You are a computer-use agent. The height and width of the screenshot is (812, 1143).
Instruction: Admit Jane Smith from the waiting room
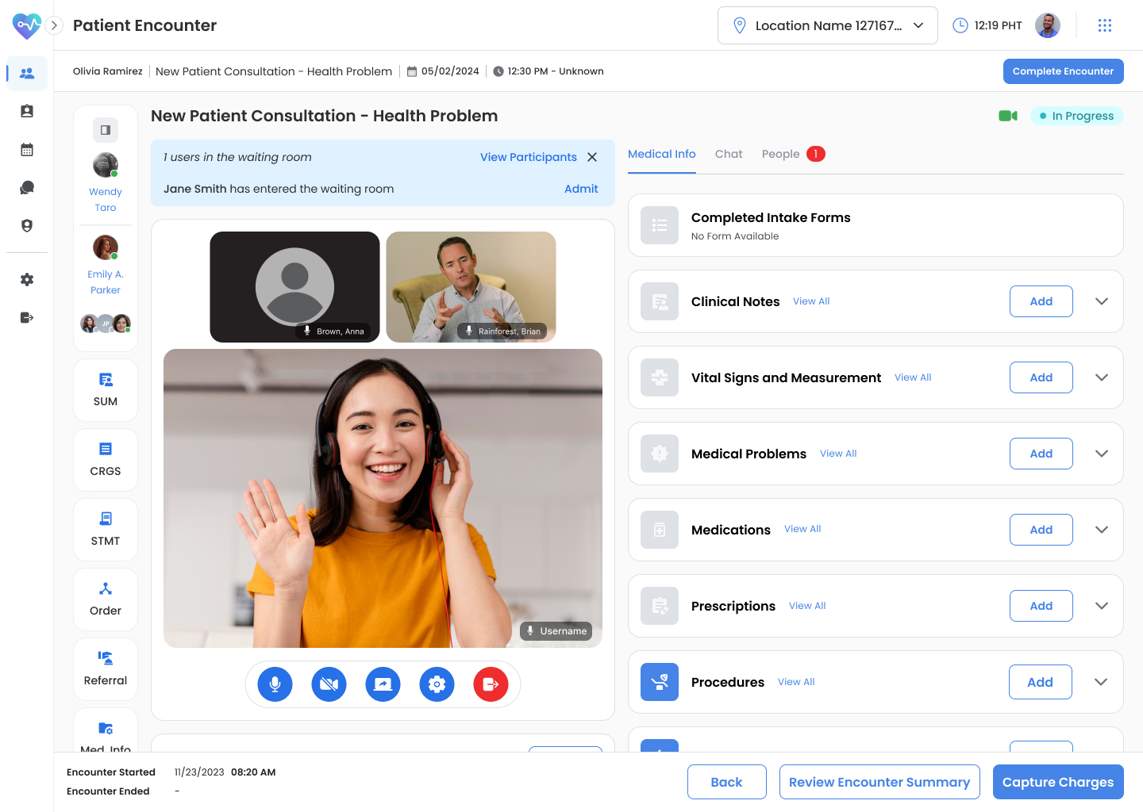[581, 189]
